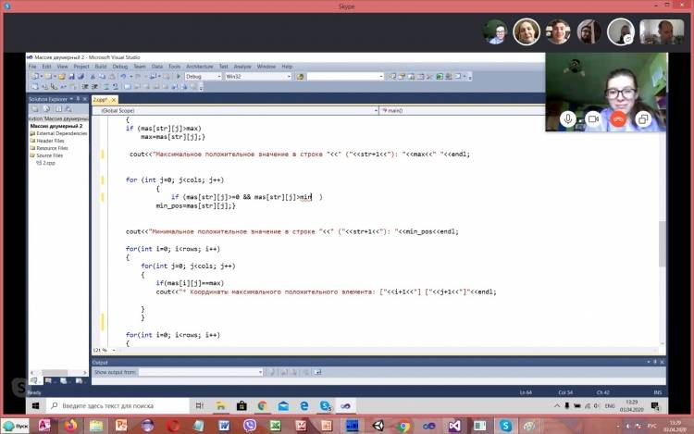Switch to the 2.cpp editor tab
694x434 pixels.
(x=101, y=100)
